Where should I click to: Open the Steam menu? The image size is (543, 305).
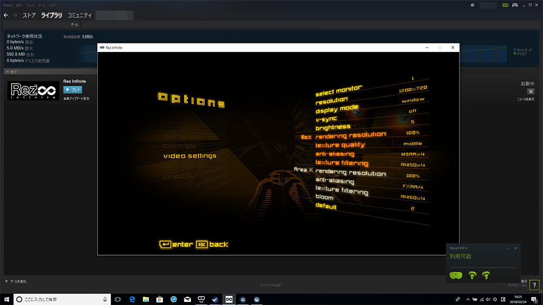tap(7, 5)
